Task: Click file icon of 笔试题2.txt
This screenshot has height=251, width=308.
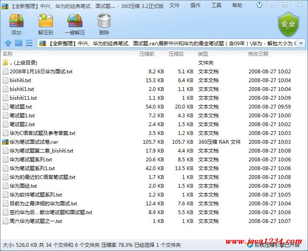Action: coord(5,124)
